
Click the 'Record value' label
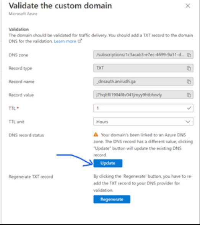pos(21,95)
